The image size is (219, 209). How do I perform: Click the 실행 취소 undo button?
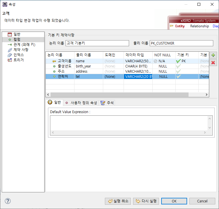118,201
